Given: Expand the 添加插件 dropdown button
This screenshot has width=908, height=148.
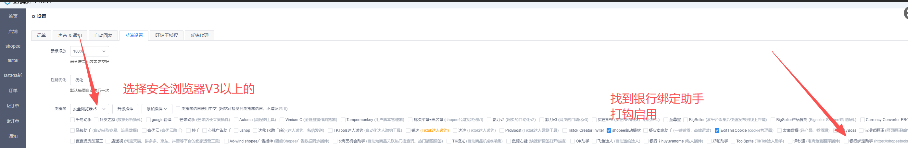Looking at the screenshot, I should 157,109.
